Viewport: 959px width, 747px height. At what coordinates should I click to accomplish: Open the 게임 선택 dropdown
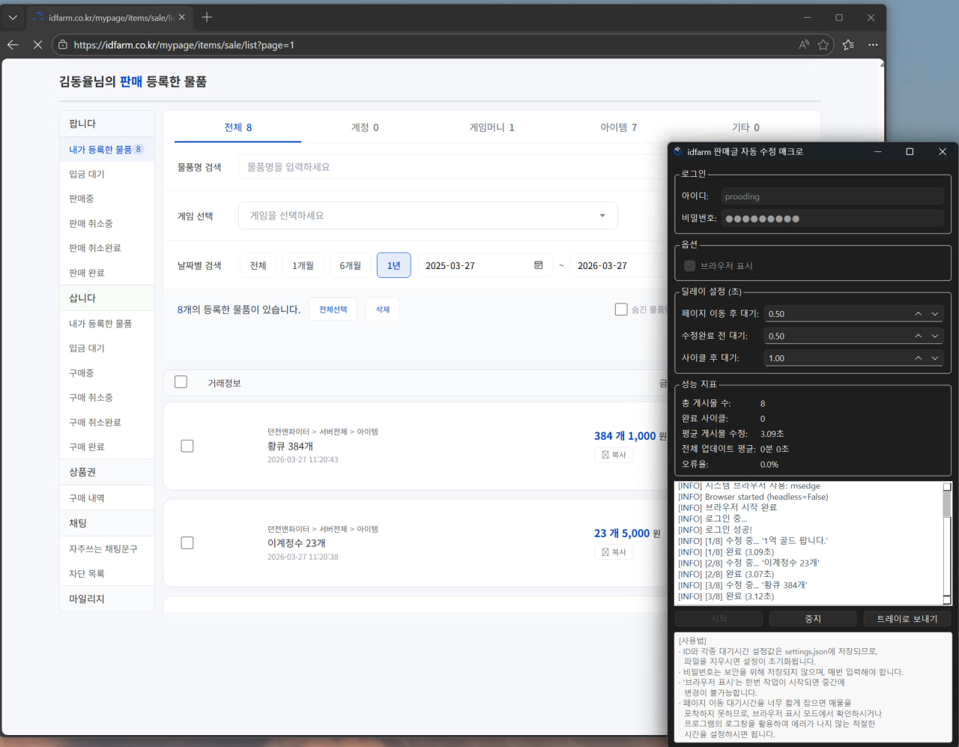point(428,216)
